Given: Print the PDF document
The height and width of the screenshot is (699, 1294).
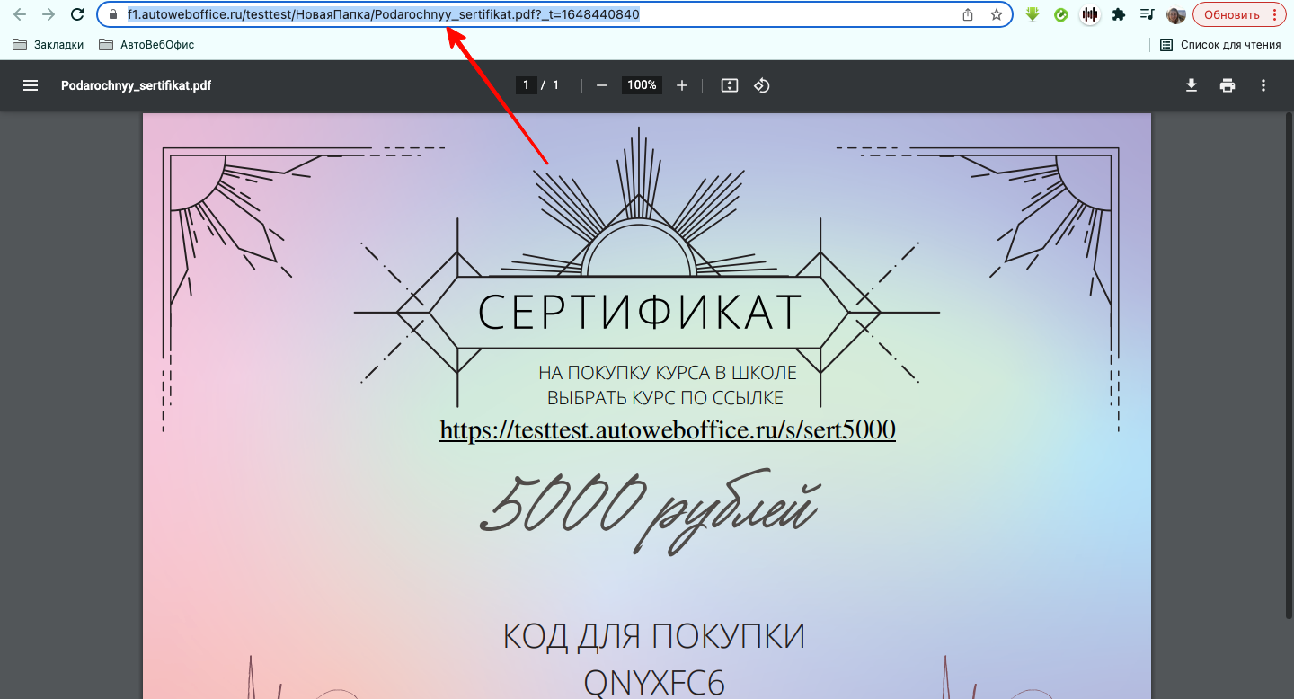Looking at the screenshot, I should [1228, 85].
